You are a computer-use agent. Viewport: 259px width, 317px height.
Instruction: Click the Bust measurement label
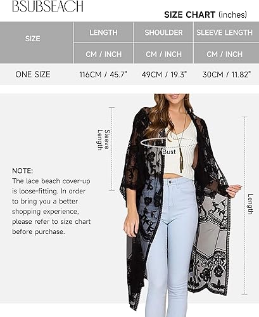tap(169, 152)
